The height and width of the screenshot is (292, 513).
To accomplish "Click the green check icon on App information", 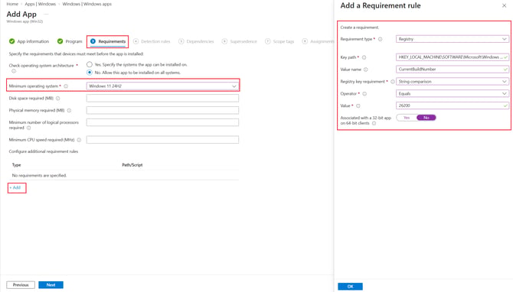I will tap(11, 41).
